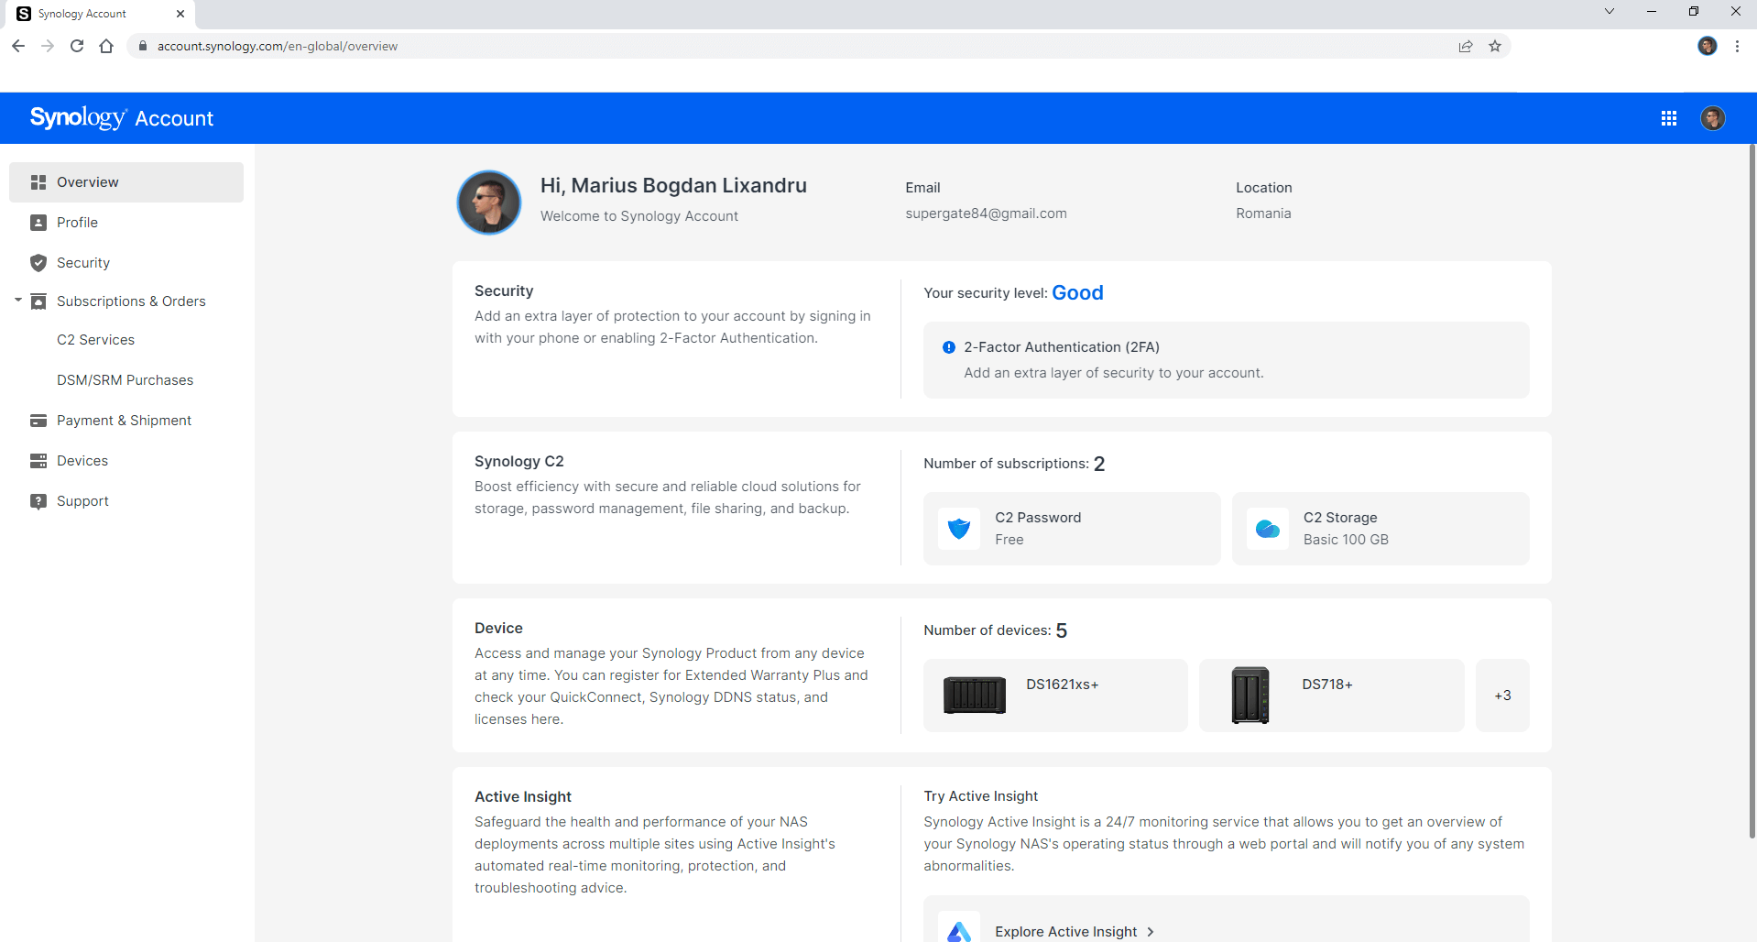Select Overview in the sidebar menu
Screen dimensions: 1757x942
pos(126,182)
